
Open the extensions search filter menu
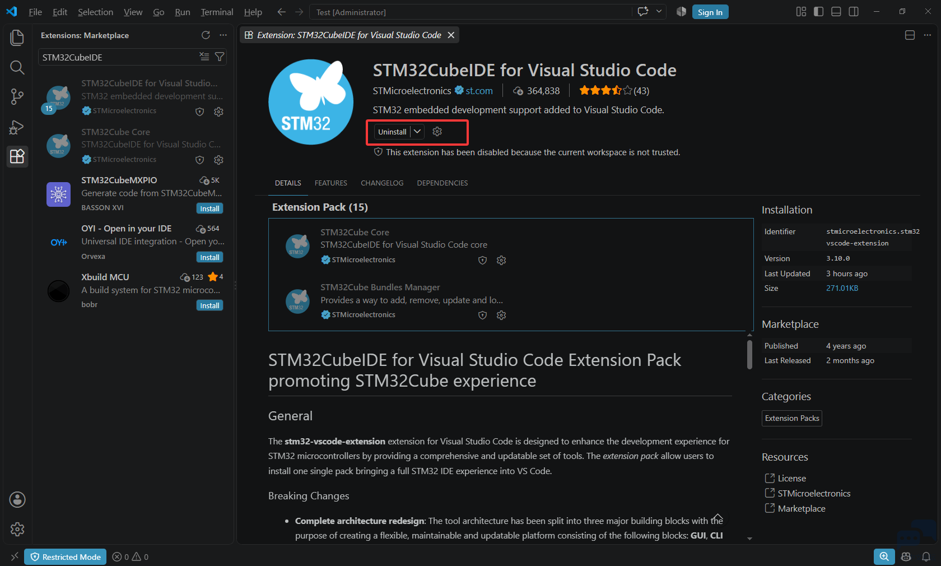coord(220,57)
